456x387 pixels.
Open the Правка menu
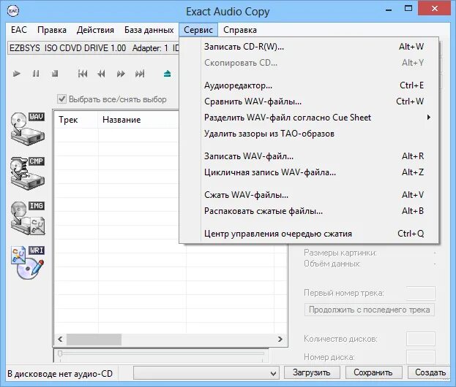[52, 30]
